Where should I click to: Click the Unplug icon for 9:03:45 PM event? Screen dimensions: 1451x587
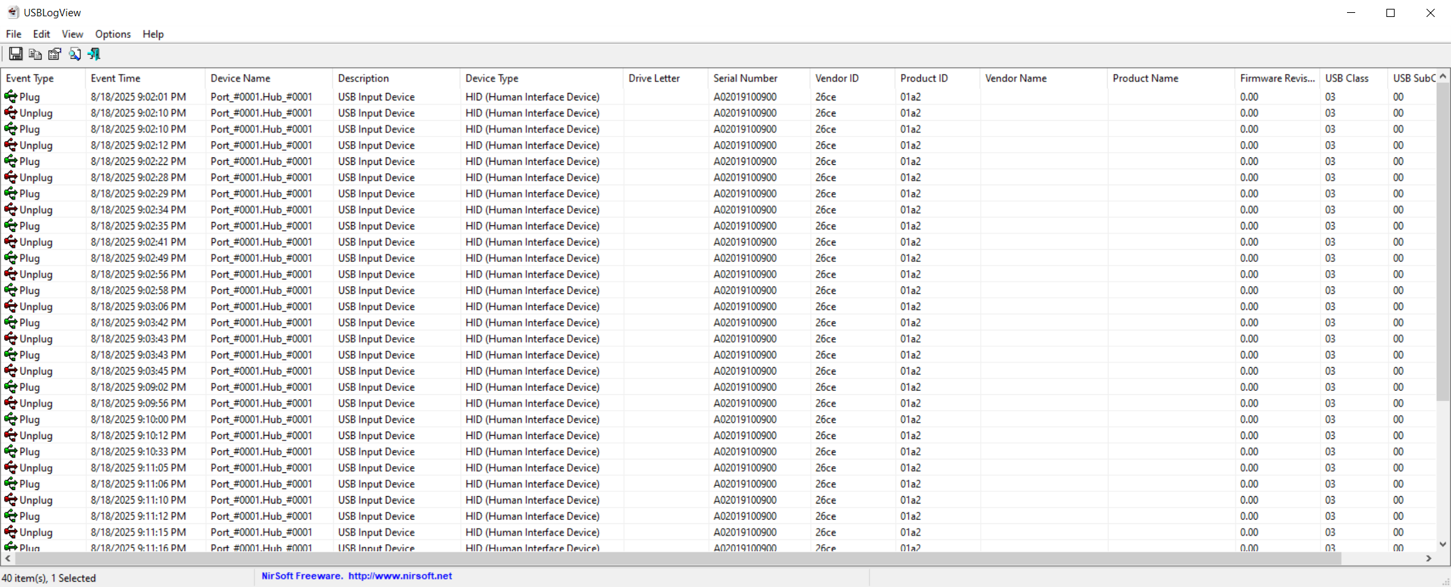tap(11, 371)
